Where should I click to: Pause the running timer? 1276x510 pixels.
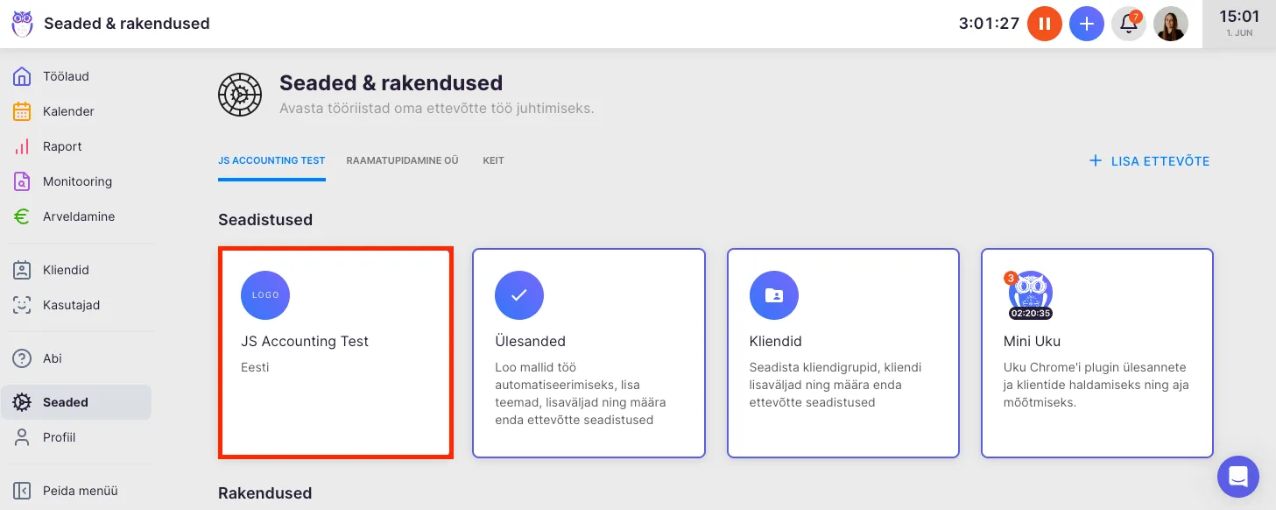tap(1044, 24)
